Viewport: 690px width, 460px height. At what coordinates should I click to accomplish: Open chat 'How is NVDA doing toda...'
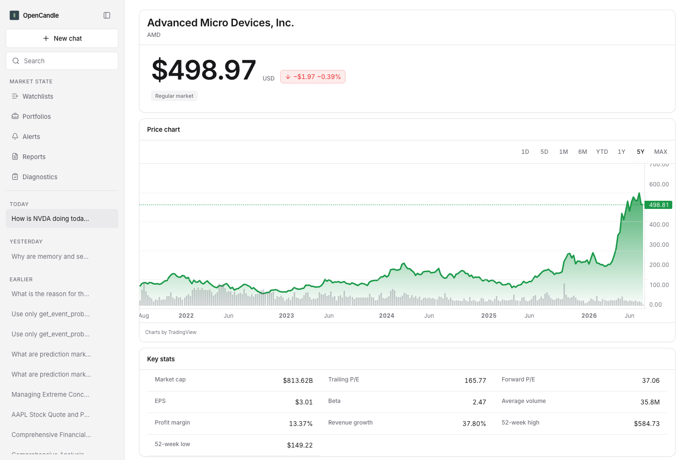[62, 218]
